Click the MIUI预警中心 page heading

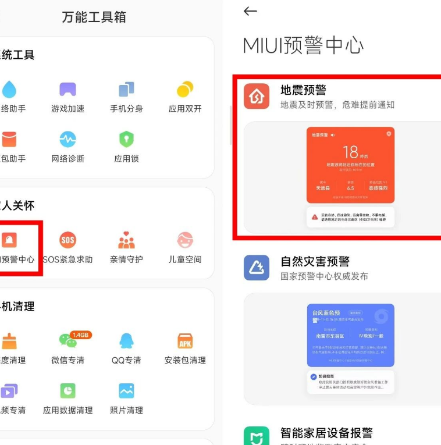[303, 45]
